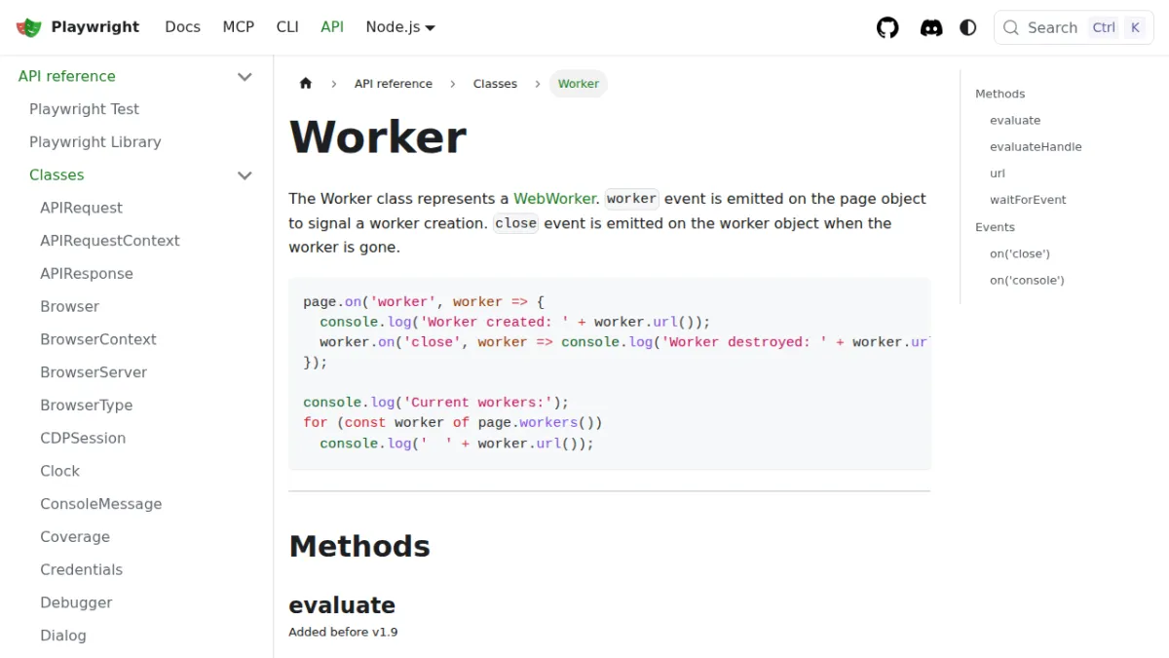This screenshot has width=1169, height=658.
Task: Open Playwright Library in sidebar
Action: (x=94, y=141)
